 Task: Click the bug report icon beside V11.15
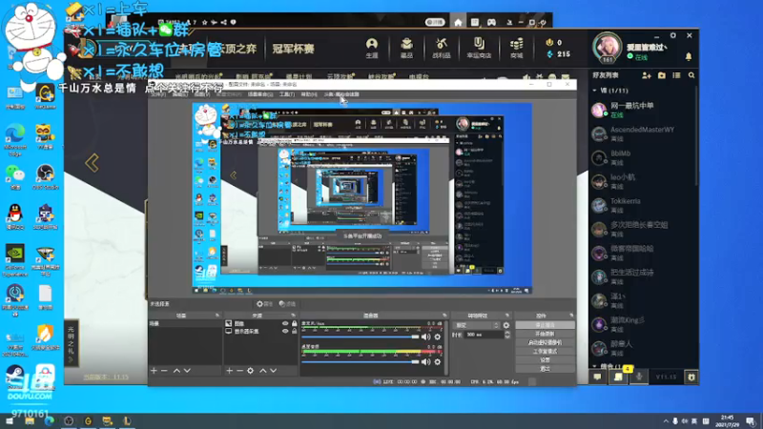click(x=691, y=377)
